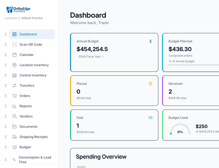Open the Received orders card
Screen dimensions: 219x168
coord(191,91)
